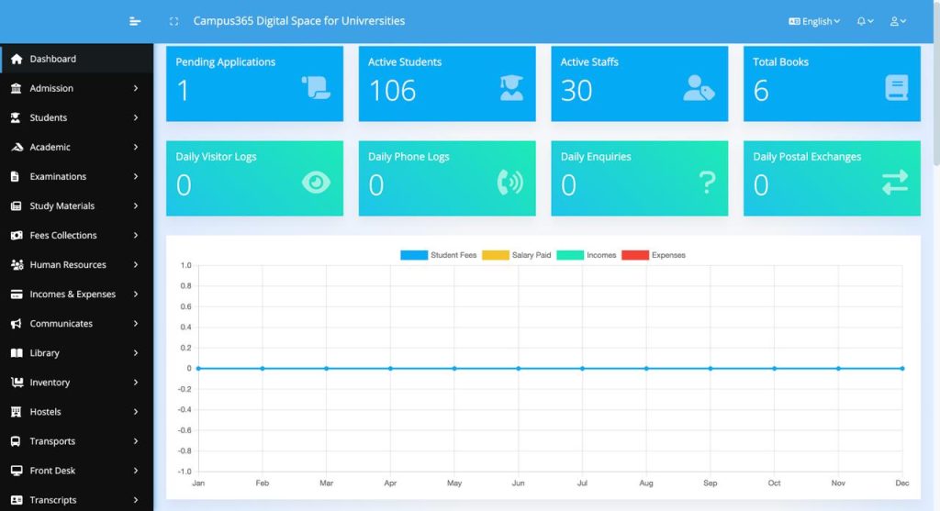This screenshot has width=940, height=511.
Task: Click the Library open book icon
Action: click(x=17, y=353)
